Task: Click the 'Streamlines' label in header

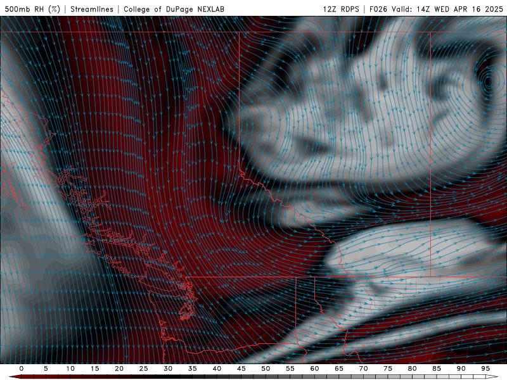Action: coord(92,9)
